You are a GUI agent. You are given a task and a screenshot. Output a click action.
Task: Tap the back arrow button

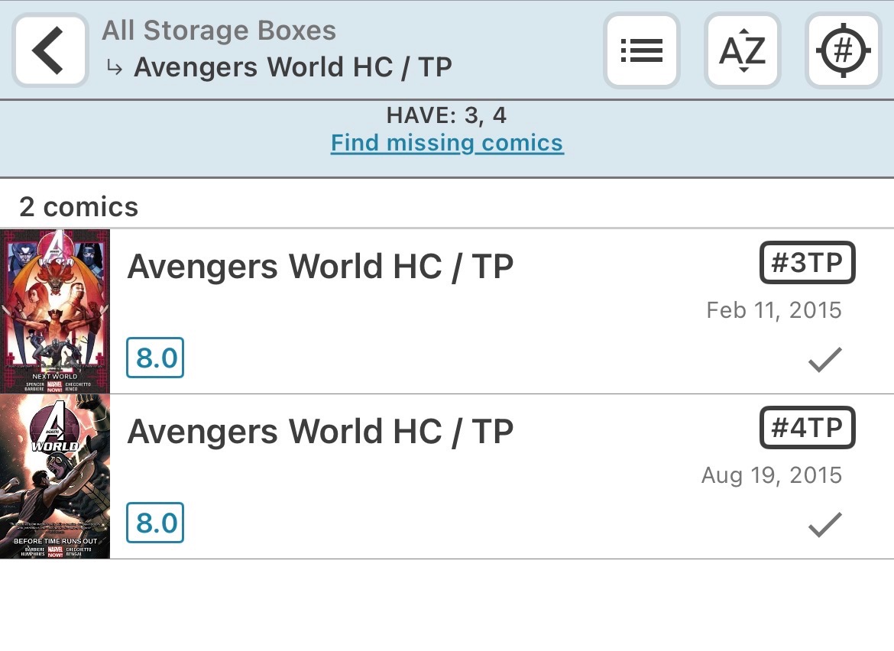pos(50,51)
